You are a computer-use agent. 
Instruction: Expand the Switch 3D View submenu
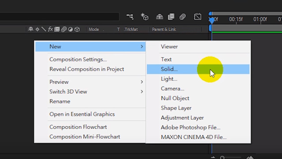[90, 91]
